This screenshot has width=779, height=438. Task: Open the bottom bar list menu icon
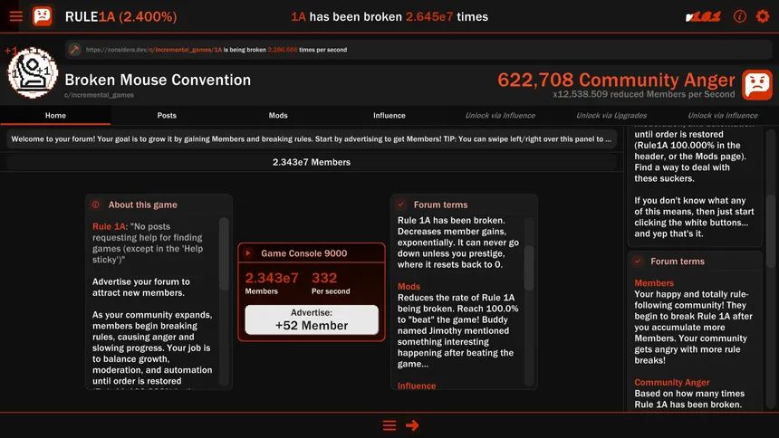(x=389, y=425)
